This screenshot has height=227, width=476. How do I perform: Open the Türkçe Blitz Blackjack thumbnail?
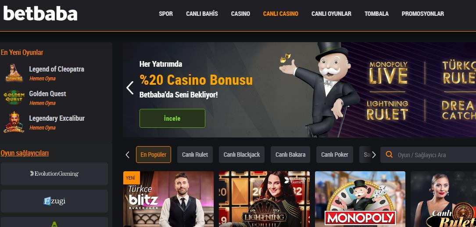point(168,199)
